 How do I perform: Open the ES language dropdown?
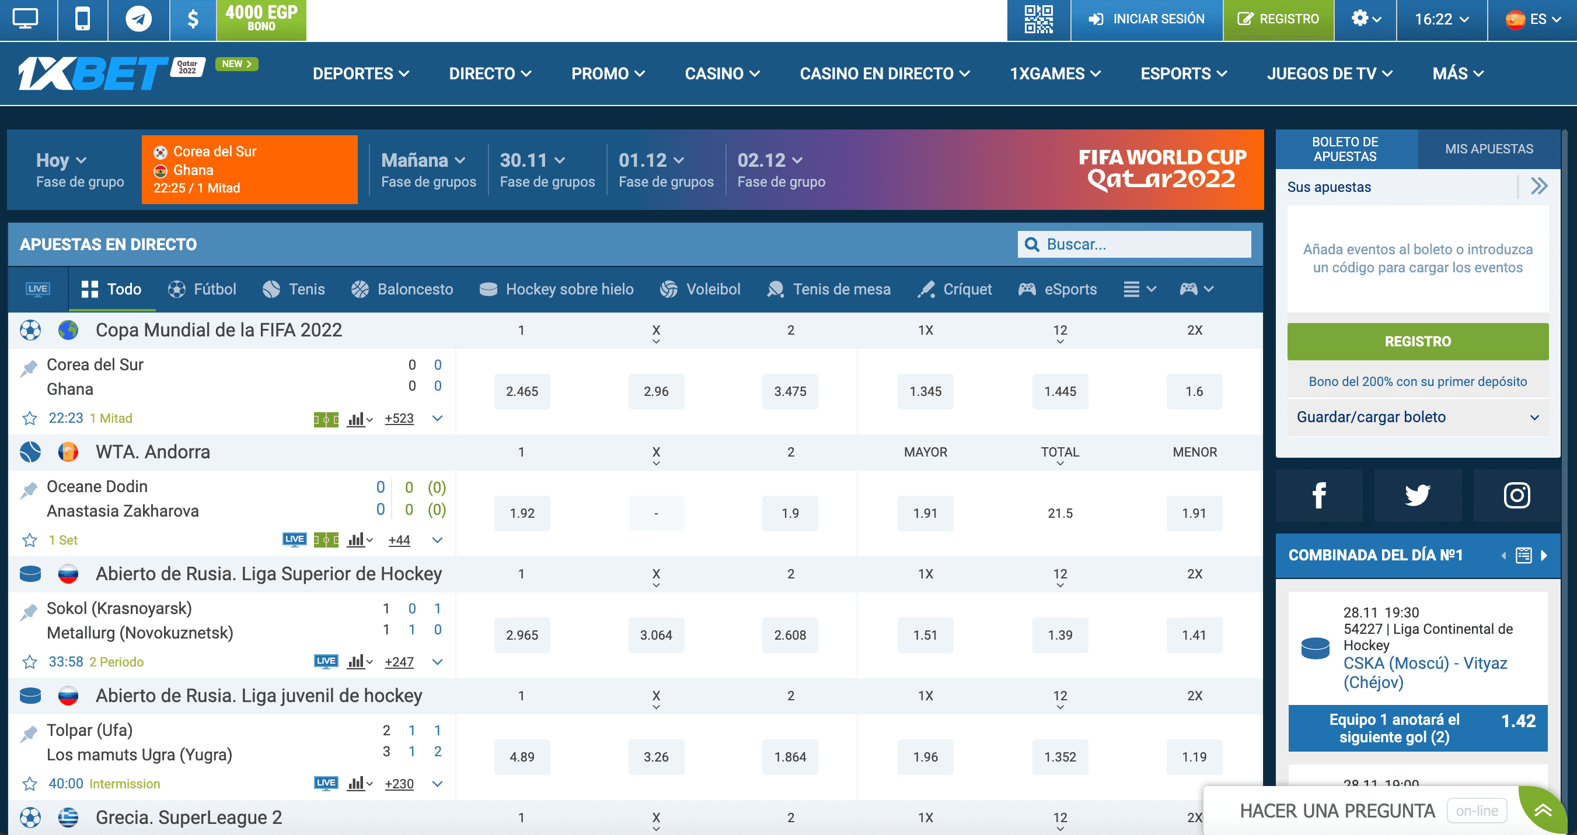click(x=1532, y=19)
